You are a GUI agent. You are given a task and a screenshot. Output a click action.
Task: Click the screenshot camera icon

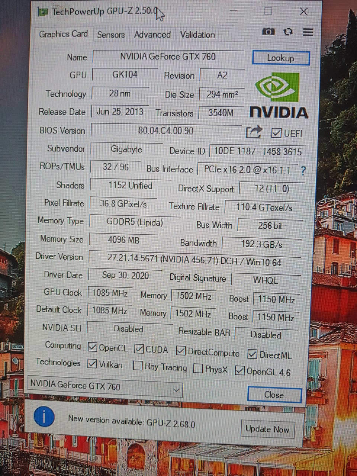[268, 32]
